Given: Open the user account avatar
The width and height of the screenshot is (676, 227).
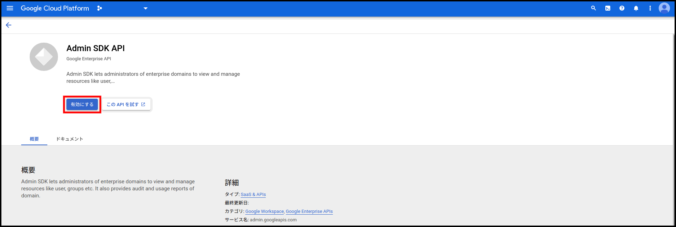Looking at the screenshot, I should point(664,8).
